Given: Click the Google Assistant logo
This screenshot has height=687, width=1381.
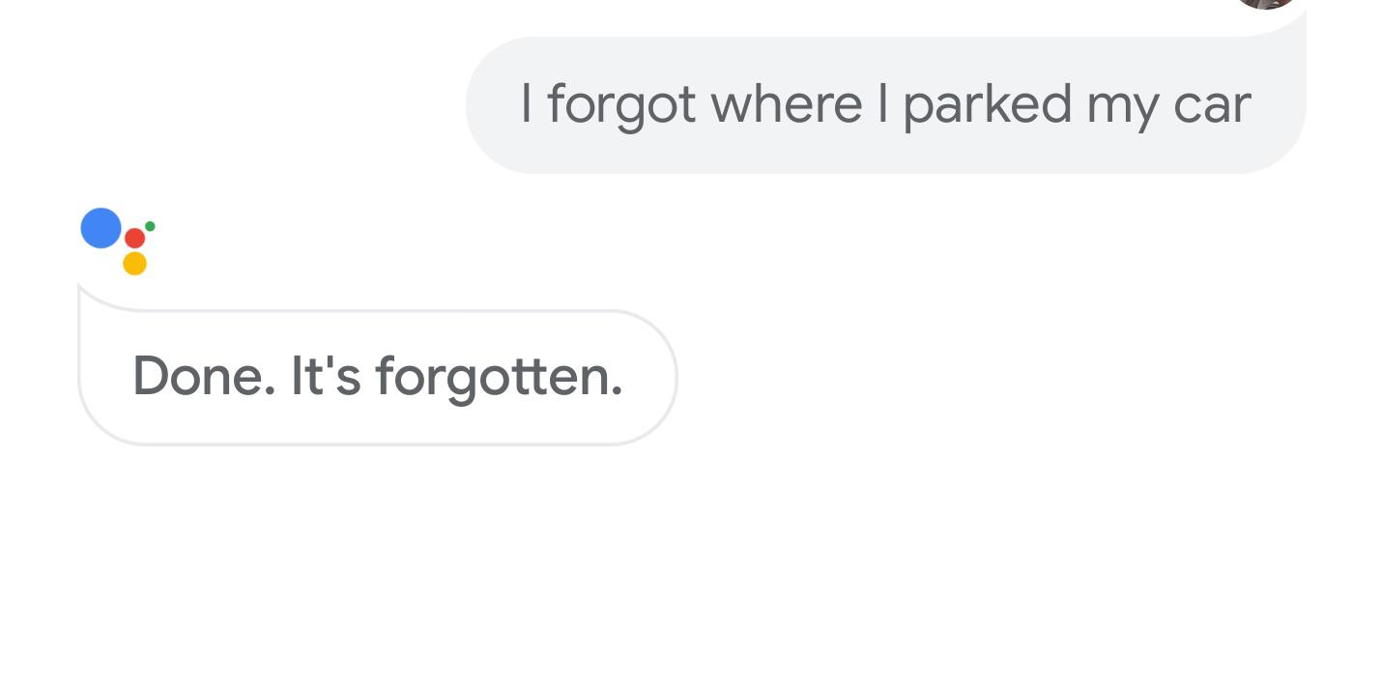Looking at the screenshot, I should pos(118,242).
